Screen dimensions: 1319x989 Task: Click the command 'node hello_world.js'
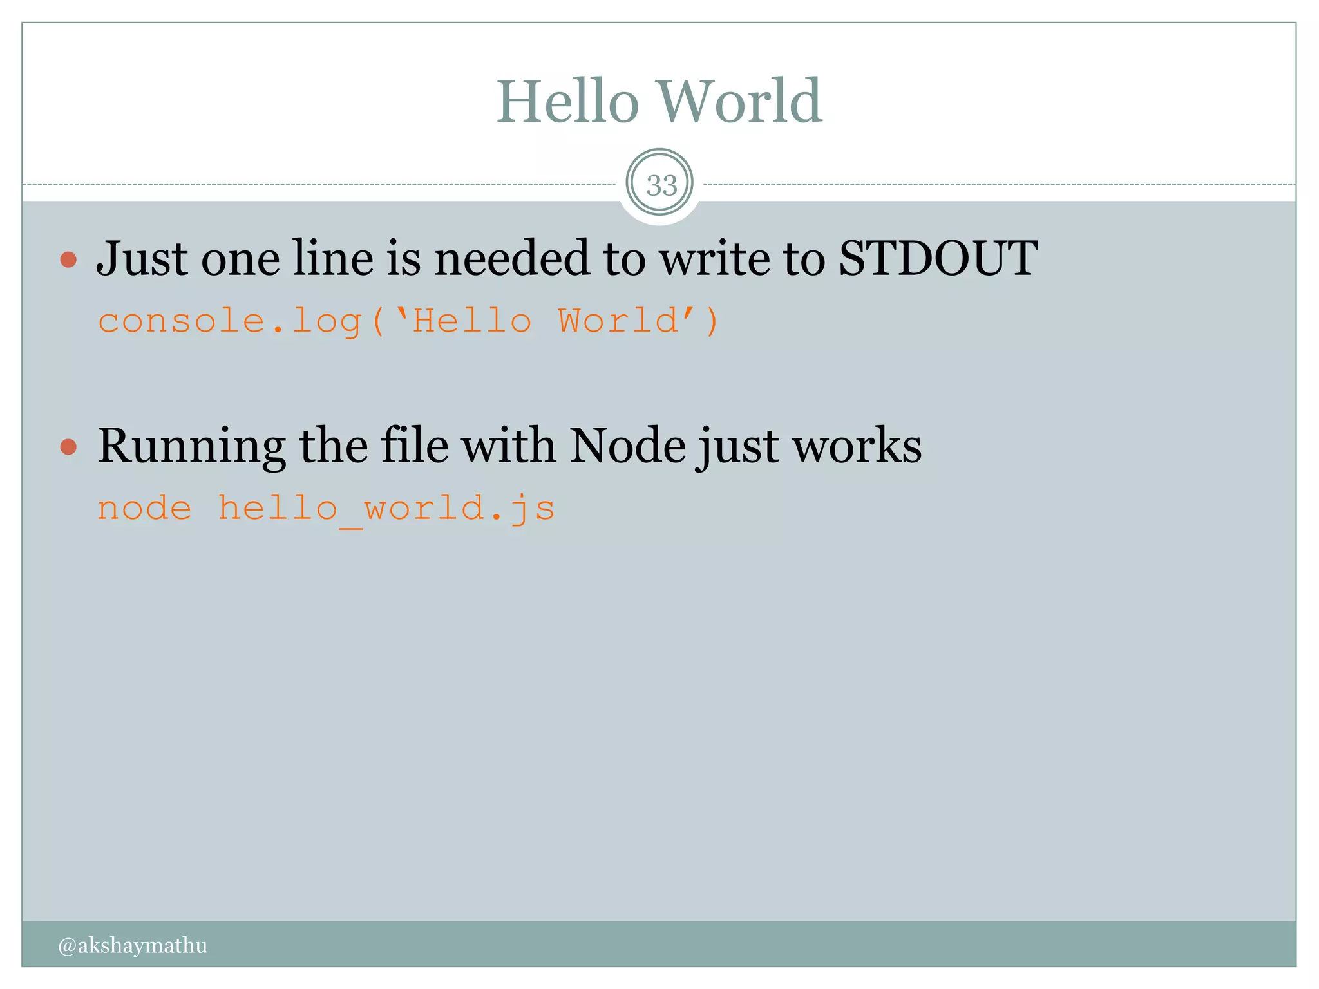(326, 509)
